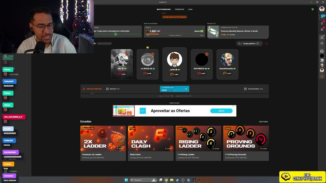
Task: Click the green lock icon on the placement card
Action: point(116,34)
